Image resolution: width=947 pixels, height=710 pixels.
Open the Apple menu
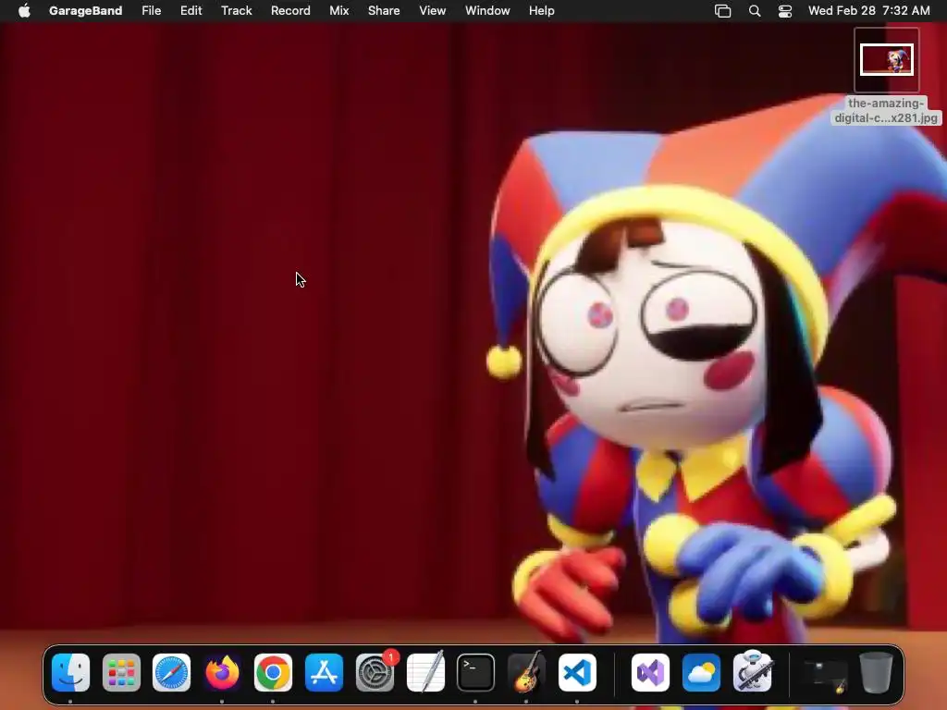24,11
